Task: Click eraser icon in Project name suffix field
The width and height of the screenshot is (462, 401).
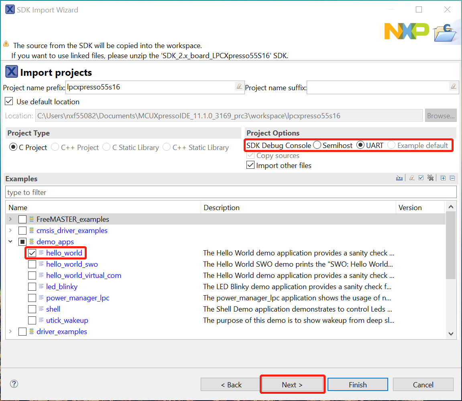Action: point(453,86)
